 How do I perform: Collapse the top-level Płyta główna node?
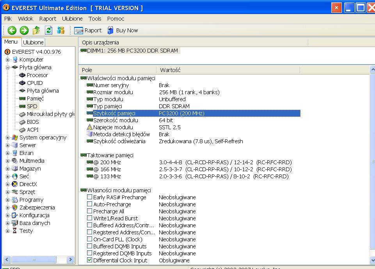pyautogui.click(x=7, y=68)
